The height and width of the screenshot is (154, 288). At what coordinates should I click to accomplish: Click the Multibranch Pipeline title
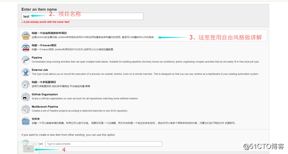pos(45,107)
